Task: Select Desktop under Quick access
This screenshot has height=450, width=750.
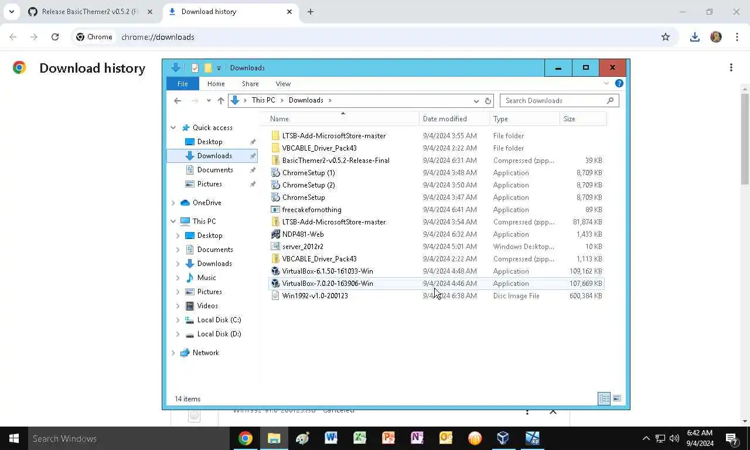Action: (x=210, y=142)
